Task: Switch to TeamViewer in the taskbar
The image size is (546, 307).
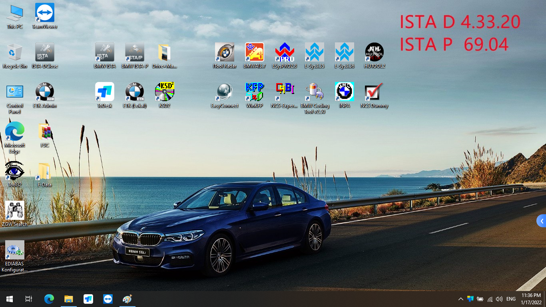Action: coord(108,299)
